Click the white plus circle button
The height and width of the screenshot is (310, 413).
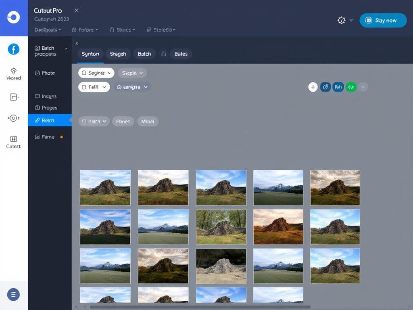(x=313, y=87)
